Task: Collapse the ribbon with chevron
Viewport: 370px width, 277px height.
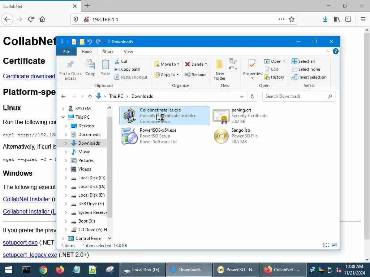Action: (x=327, y=51)
